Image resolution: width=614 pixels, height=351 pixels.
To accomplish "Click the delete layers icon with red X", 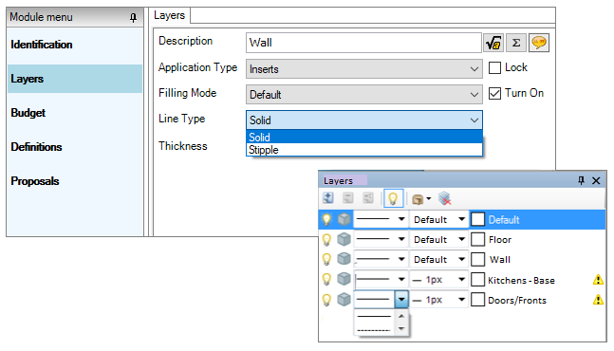I will click(x=444, y=199).
